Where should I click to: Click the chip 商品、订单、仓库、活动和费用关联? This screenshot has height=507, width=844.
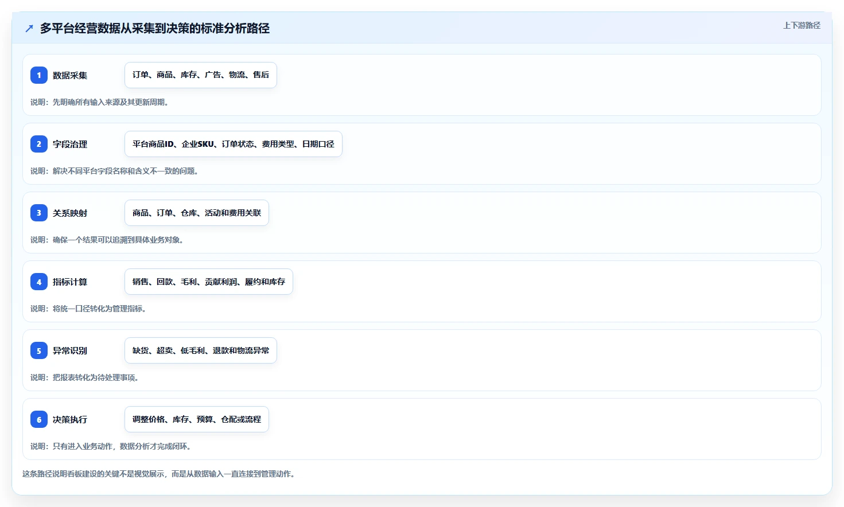(197, 213)
